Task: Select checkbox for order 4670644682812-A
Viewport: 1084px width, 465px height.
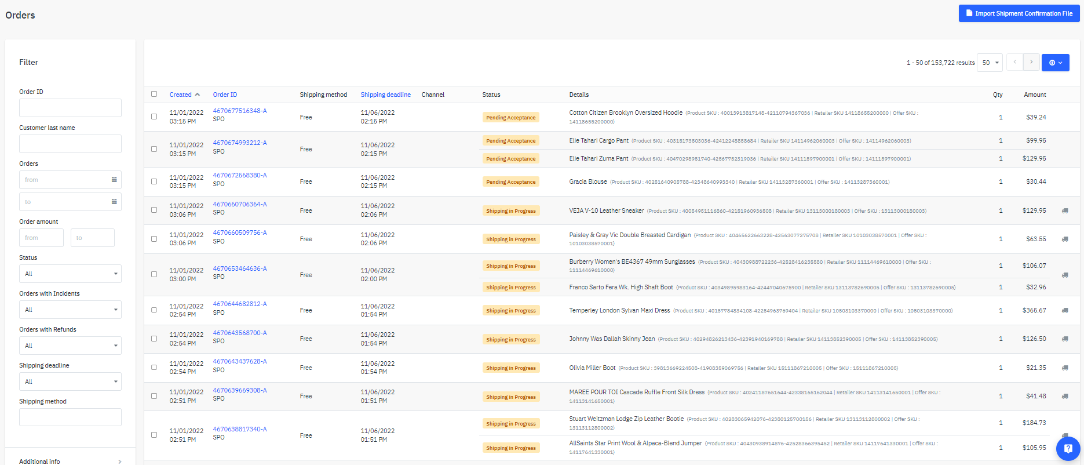Action: pos(154,310)
